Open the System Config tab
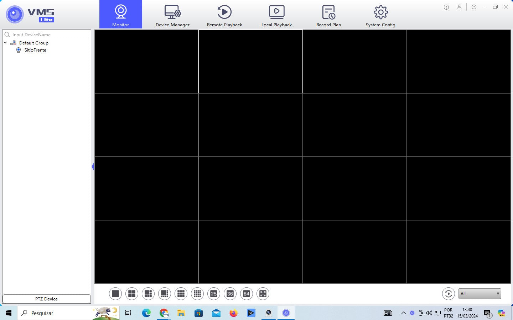This screenshot has height=320, width=513. tap(380, 15)
